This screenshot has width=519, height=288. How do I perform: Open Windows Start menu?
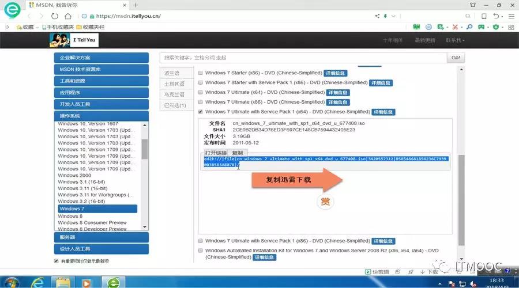(12, 283)
